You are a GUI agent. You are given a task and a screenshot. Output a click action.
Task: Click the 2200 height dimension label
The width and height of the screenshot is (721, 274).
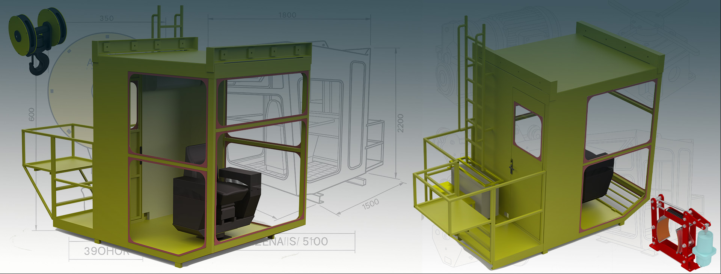pyautogui.click(x=400, y=123)
